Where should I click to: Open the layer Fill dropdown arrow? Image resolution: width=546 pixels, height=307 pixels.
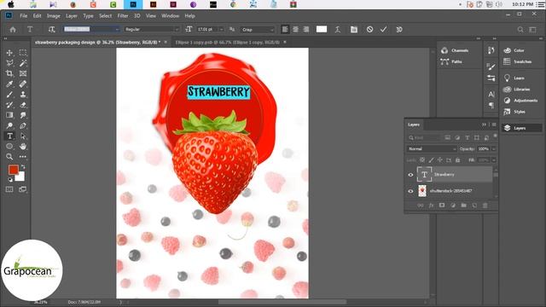tap(494, 160)
